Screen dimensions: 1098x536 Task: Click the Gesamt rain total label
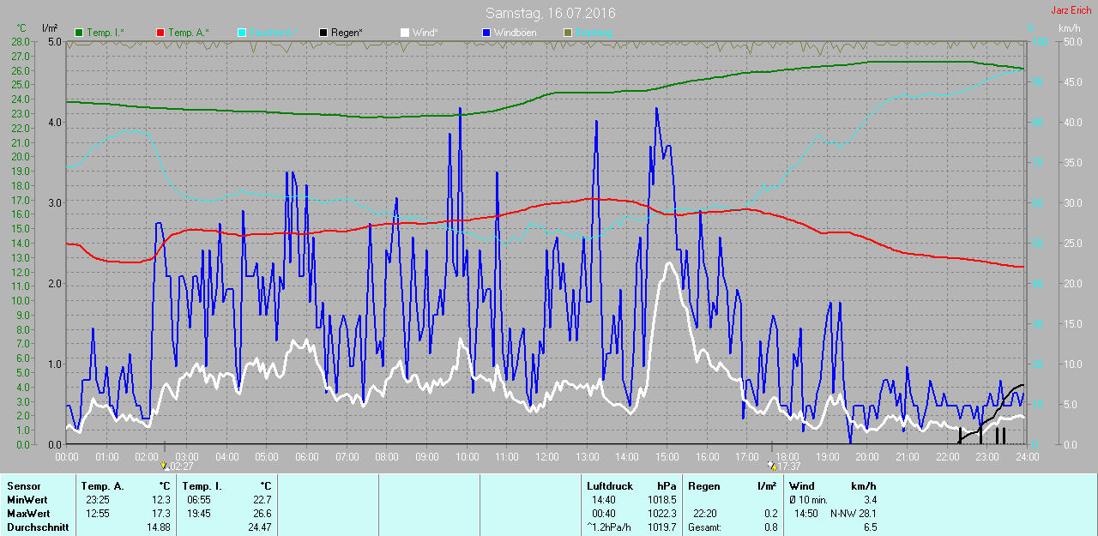pos(704,527)
